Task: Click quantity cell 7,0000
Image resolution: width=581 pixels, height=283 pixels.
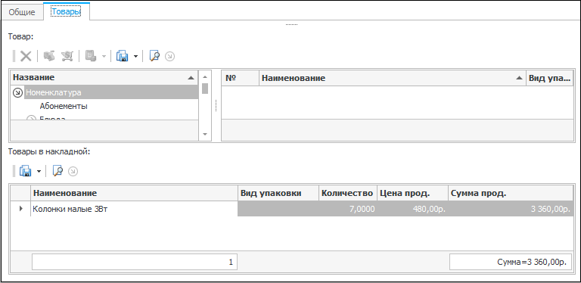Action: click(x=347, y=209)
